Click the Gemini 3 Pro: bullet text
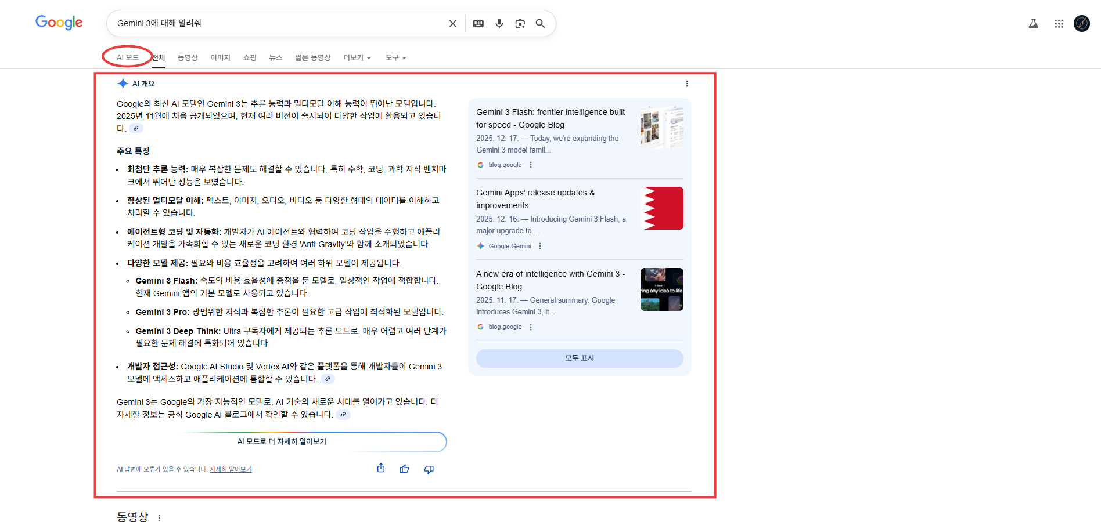 pos(163,312)
